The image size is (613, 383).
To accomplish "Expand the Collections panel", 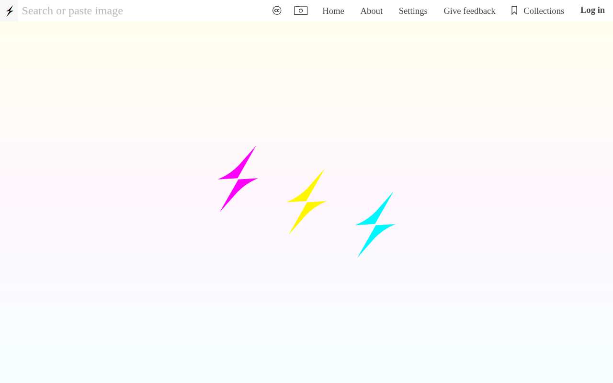I will point(544,11).
